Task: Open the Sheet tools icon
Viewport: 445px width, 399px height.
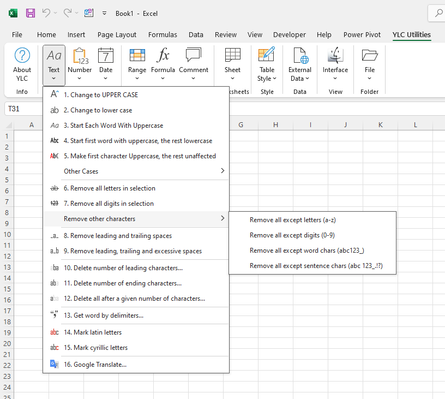Action: point(232,56)
